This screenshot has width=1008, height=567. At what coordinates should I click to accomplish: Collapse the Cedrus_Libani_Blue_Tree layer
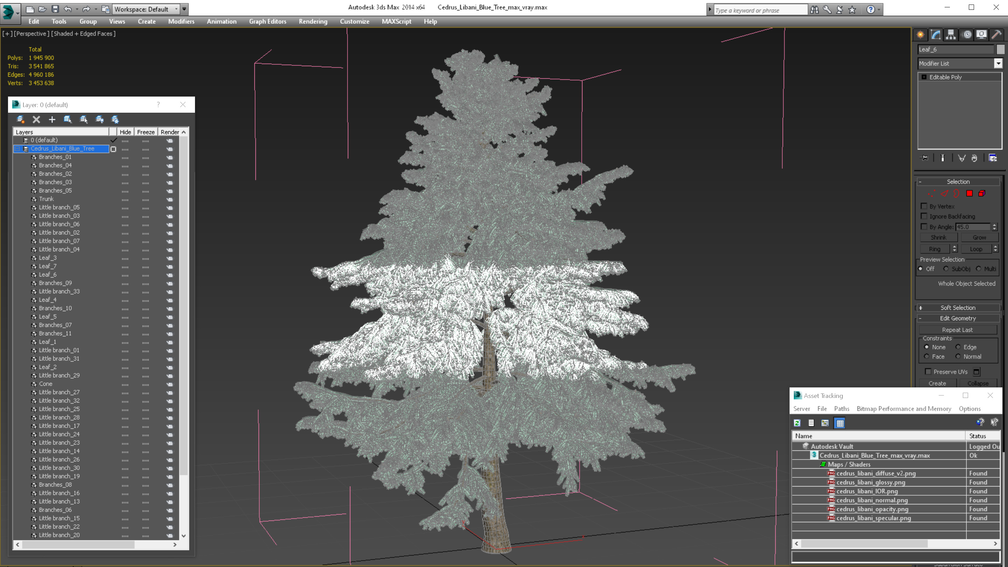17,149
